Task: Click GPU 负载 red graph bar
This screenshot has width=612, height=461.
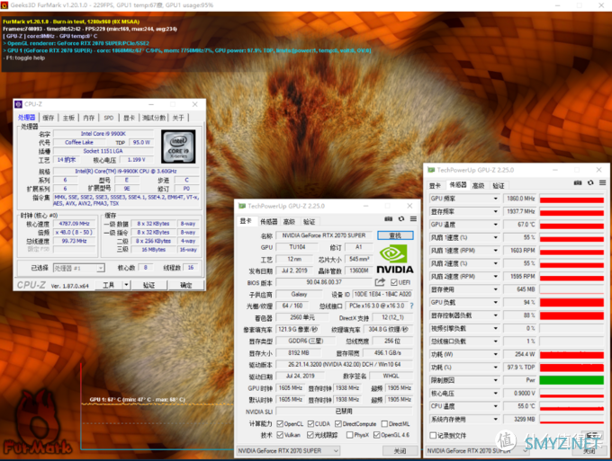Action: 571,303
